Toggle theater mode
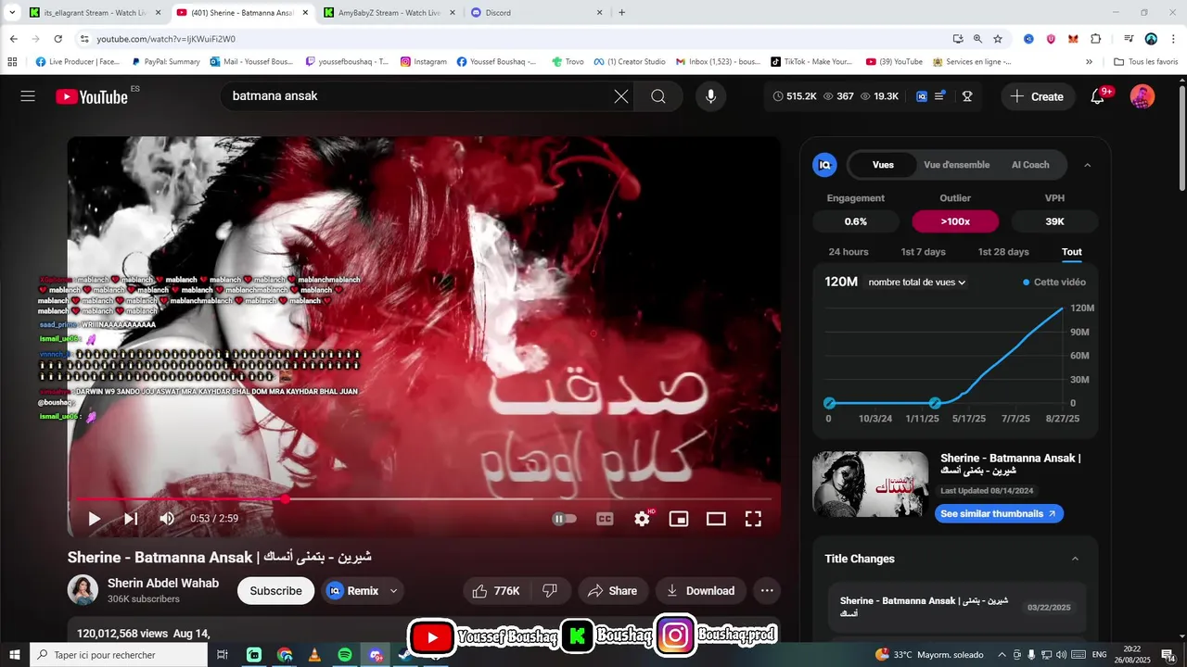This screenshot has width=1187, height=667. pos(716,519)
